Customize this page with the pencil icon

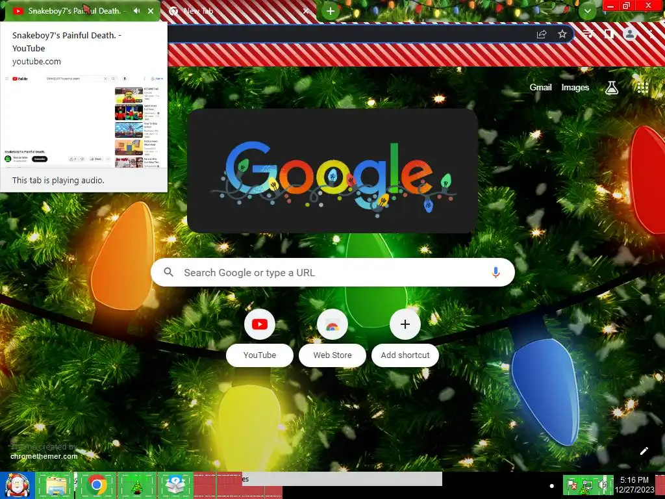tap(644, 451)
